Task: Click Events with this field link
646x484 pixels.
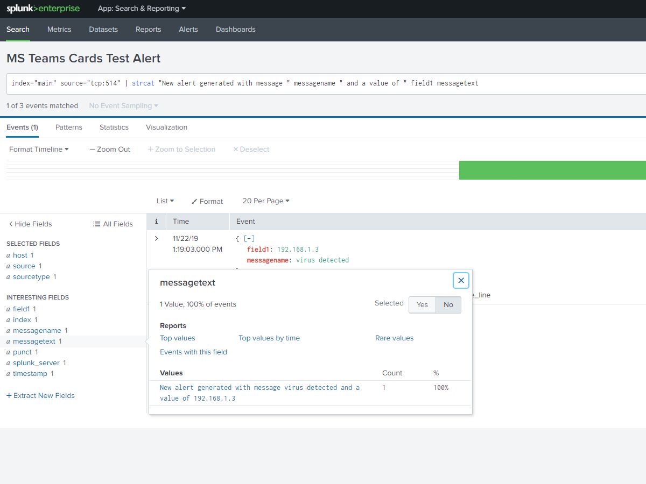Action: tap(193, 352)
